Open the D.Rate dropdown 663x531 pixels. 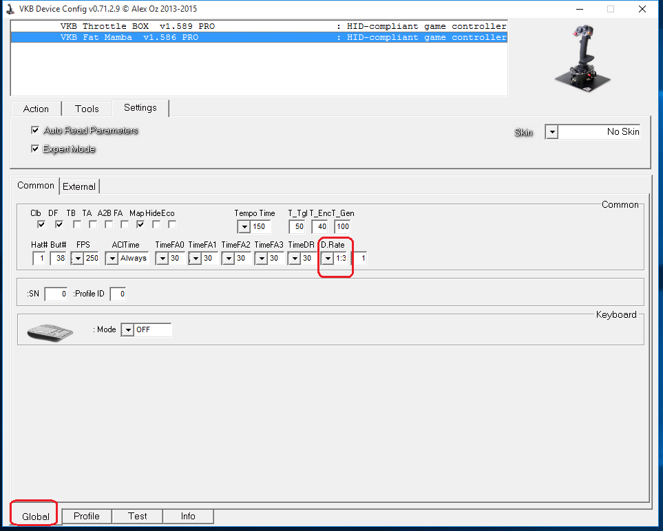[x=328, y=259]
